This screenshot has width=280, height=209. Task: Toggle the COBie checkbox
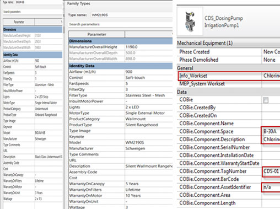coord(266,100)
